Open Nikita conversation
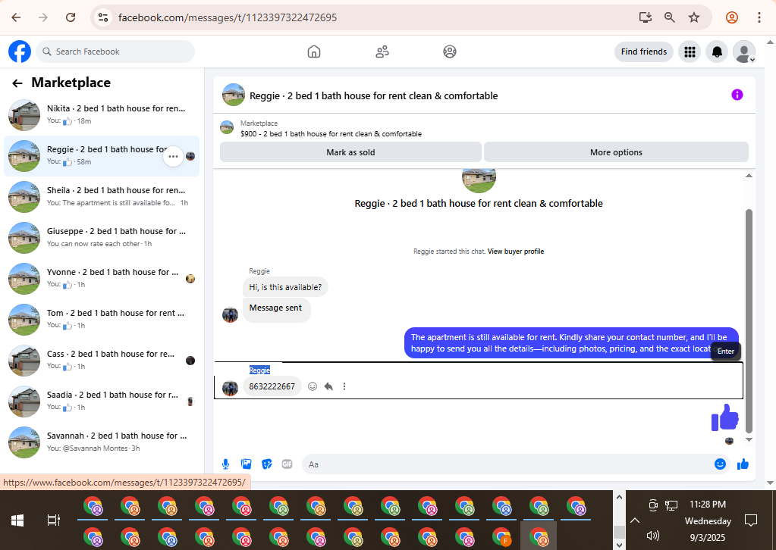 (102, 114)
